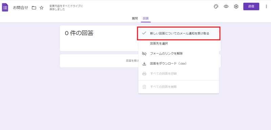Click the 送信 button
Image resolution: width=271 pixels, height=130 pixels.
pos(251,6)
